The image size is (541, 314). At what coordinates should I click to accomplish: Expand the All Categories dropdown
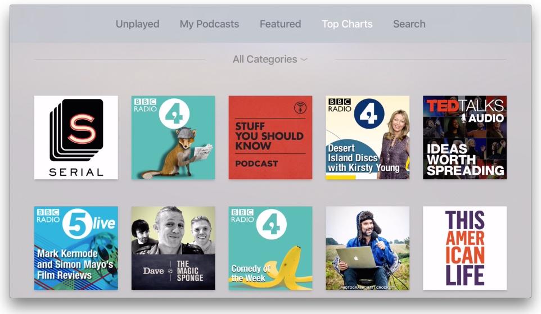point(270,60)
